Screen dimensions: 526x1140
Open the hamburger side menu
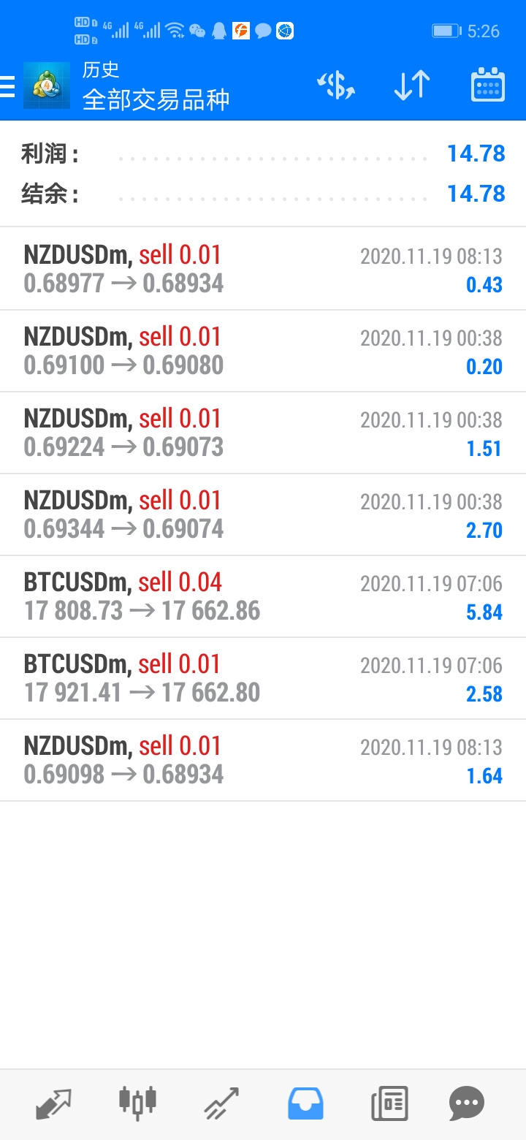7,86
